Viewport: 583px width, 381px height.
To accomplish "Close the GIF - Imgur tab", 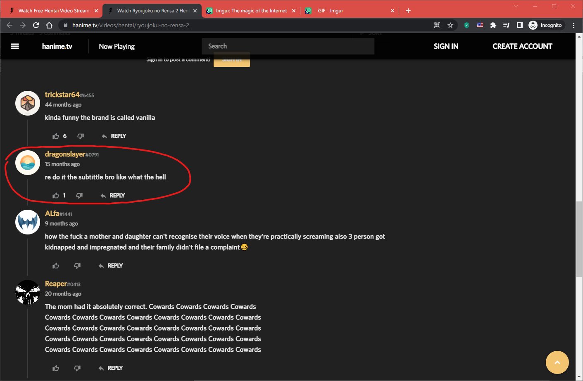I will pos(393,11).
